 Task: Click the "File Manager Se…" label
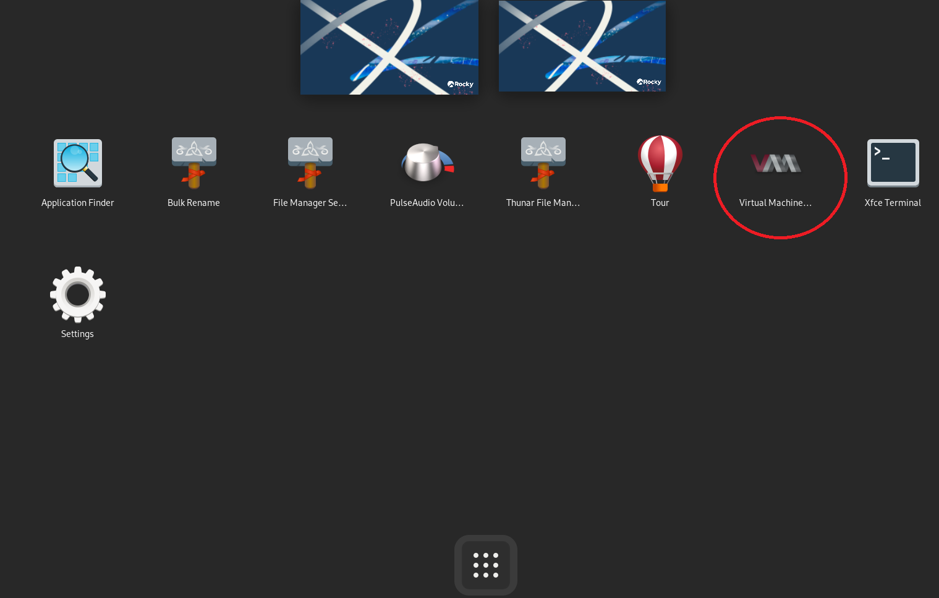(310, 203)
